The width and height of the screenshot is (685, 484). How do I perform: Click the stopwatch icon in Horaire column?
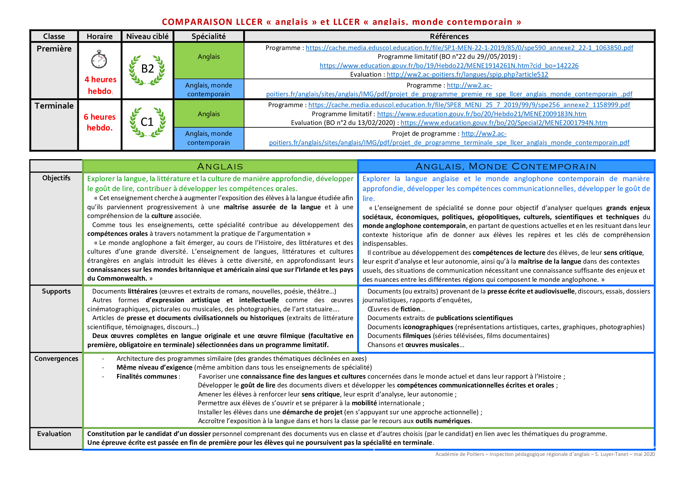99,59
